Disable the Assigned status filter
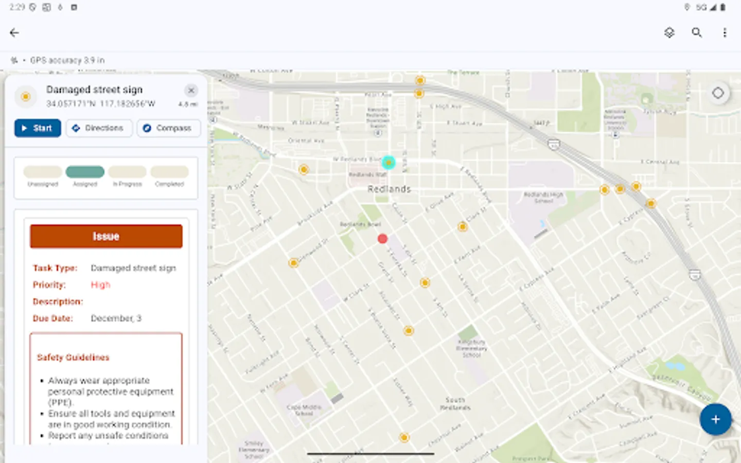The width and height of the screenshot is (741, 463). pos(85,172)
